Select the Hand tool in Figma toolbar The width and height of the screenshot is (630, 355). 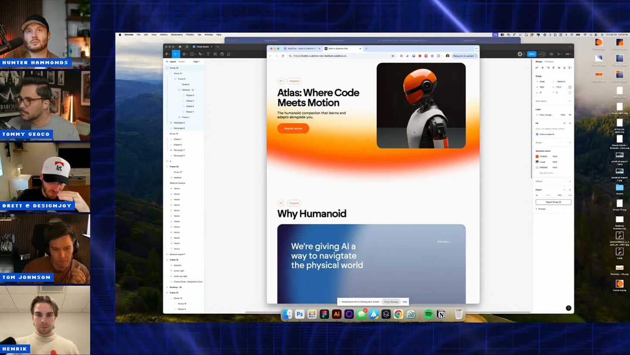point(222,54)
